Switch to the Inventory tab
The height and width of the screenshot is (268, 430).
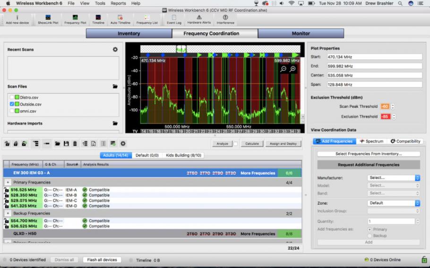click(129, 33)
